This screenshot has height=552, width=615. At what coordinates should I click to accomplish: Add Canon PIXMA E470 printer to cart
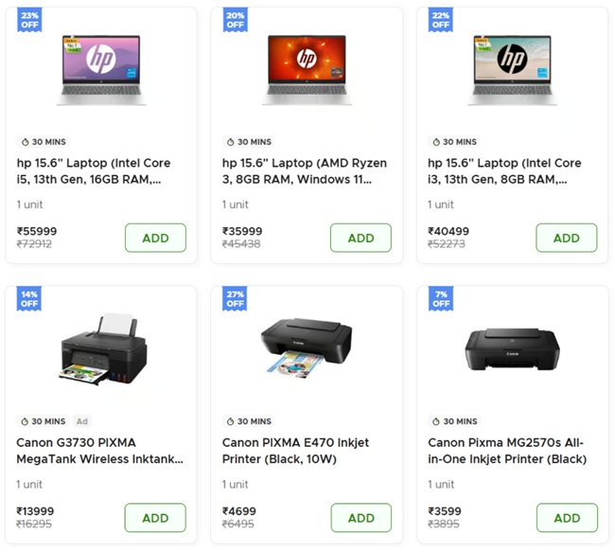coord(360,518)
